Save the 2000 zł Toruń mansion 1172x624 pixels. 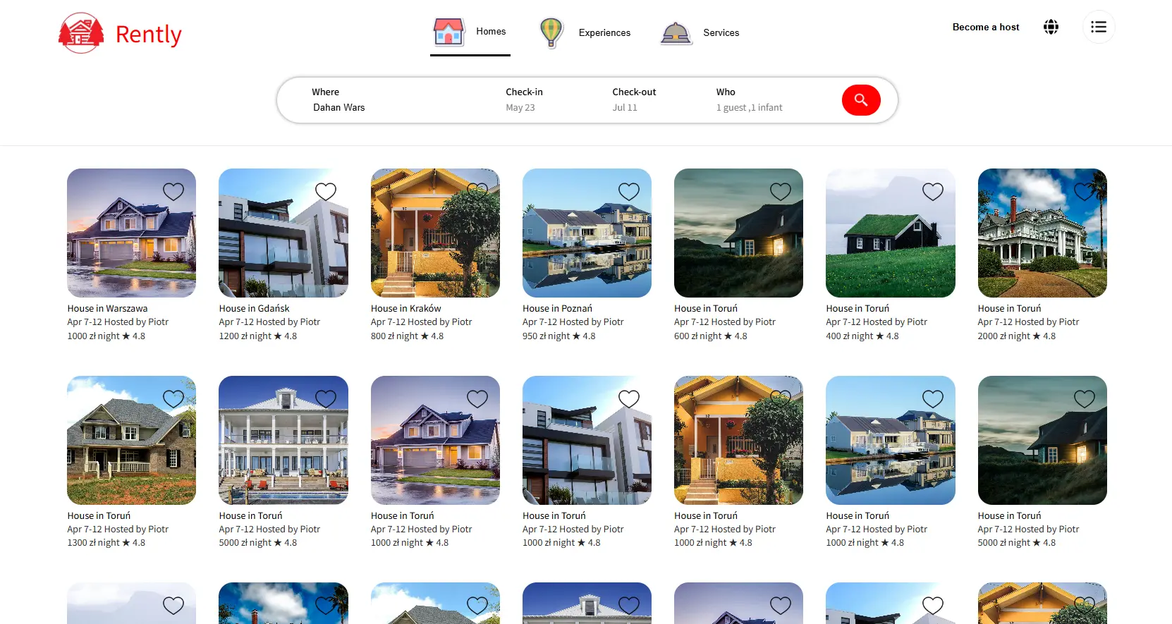point(1085,192)
